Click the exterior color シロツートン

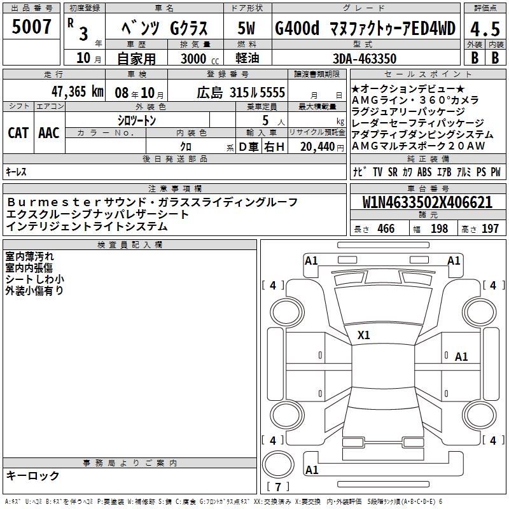(137, 121)
